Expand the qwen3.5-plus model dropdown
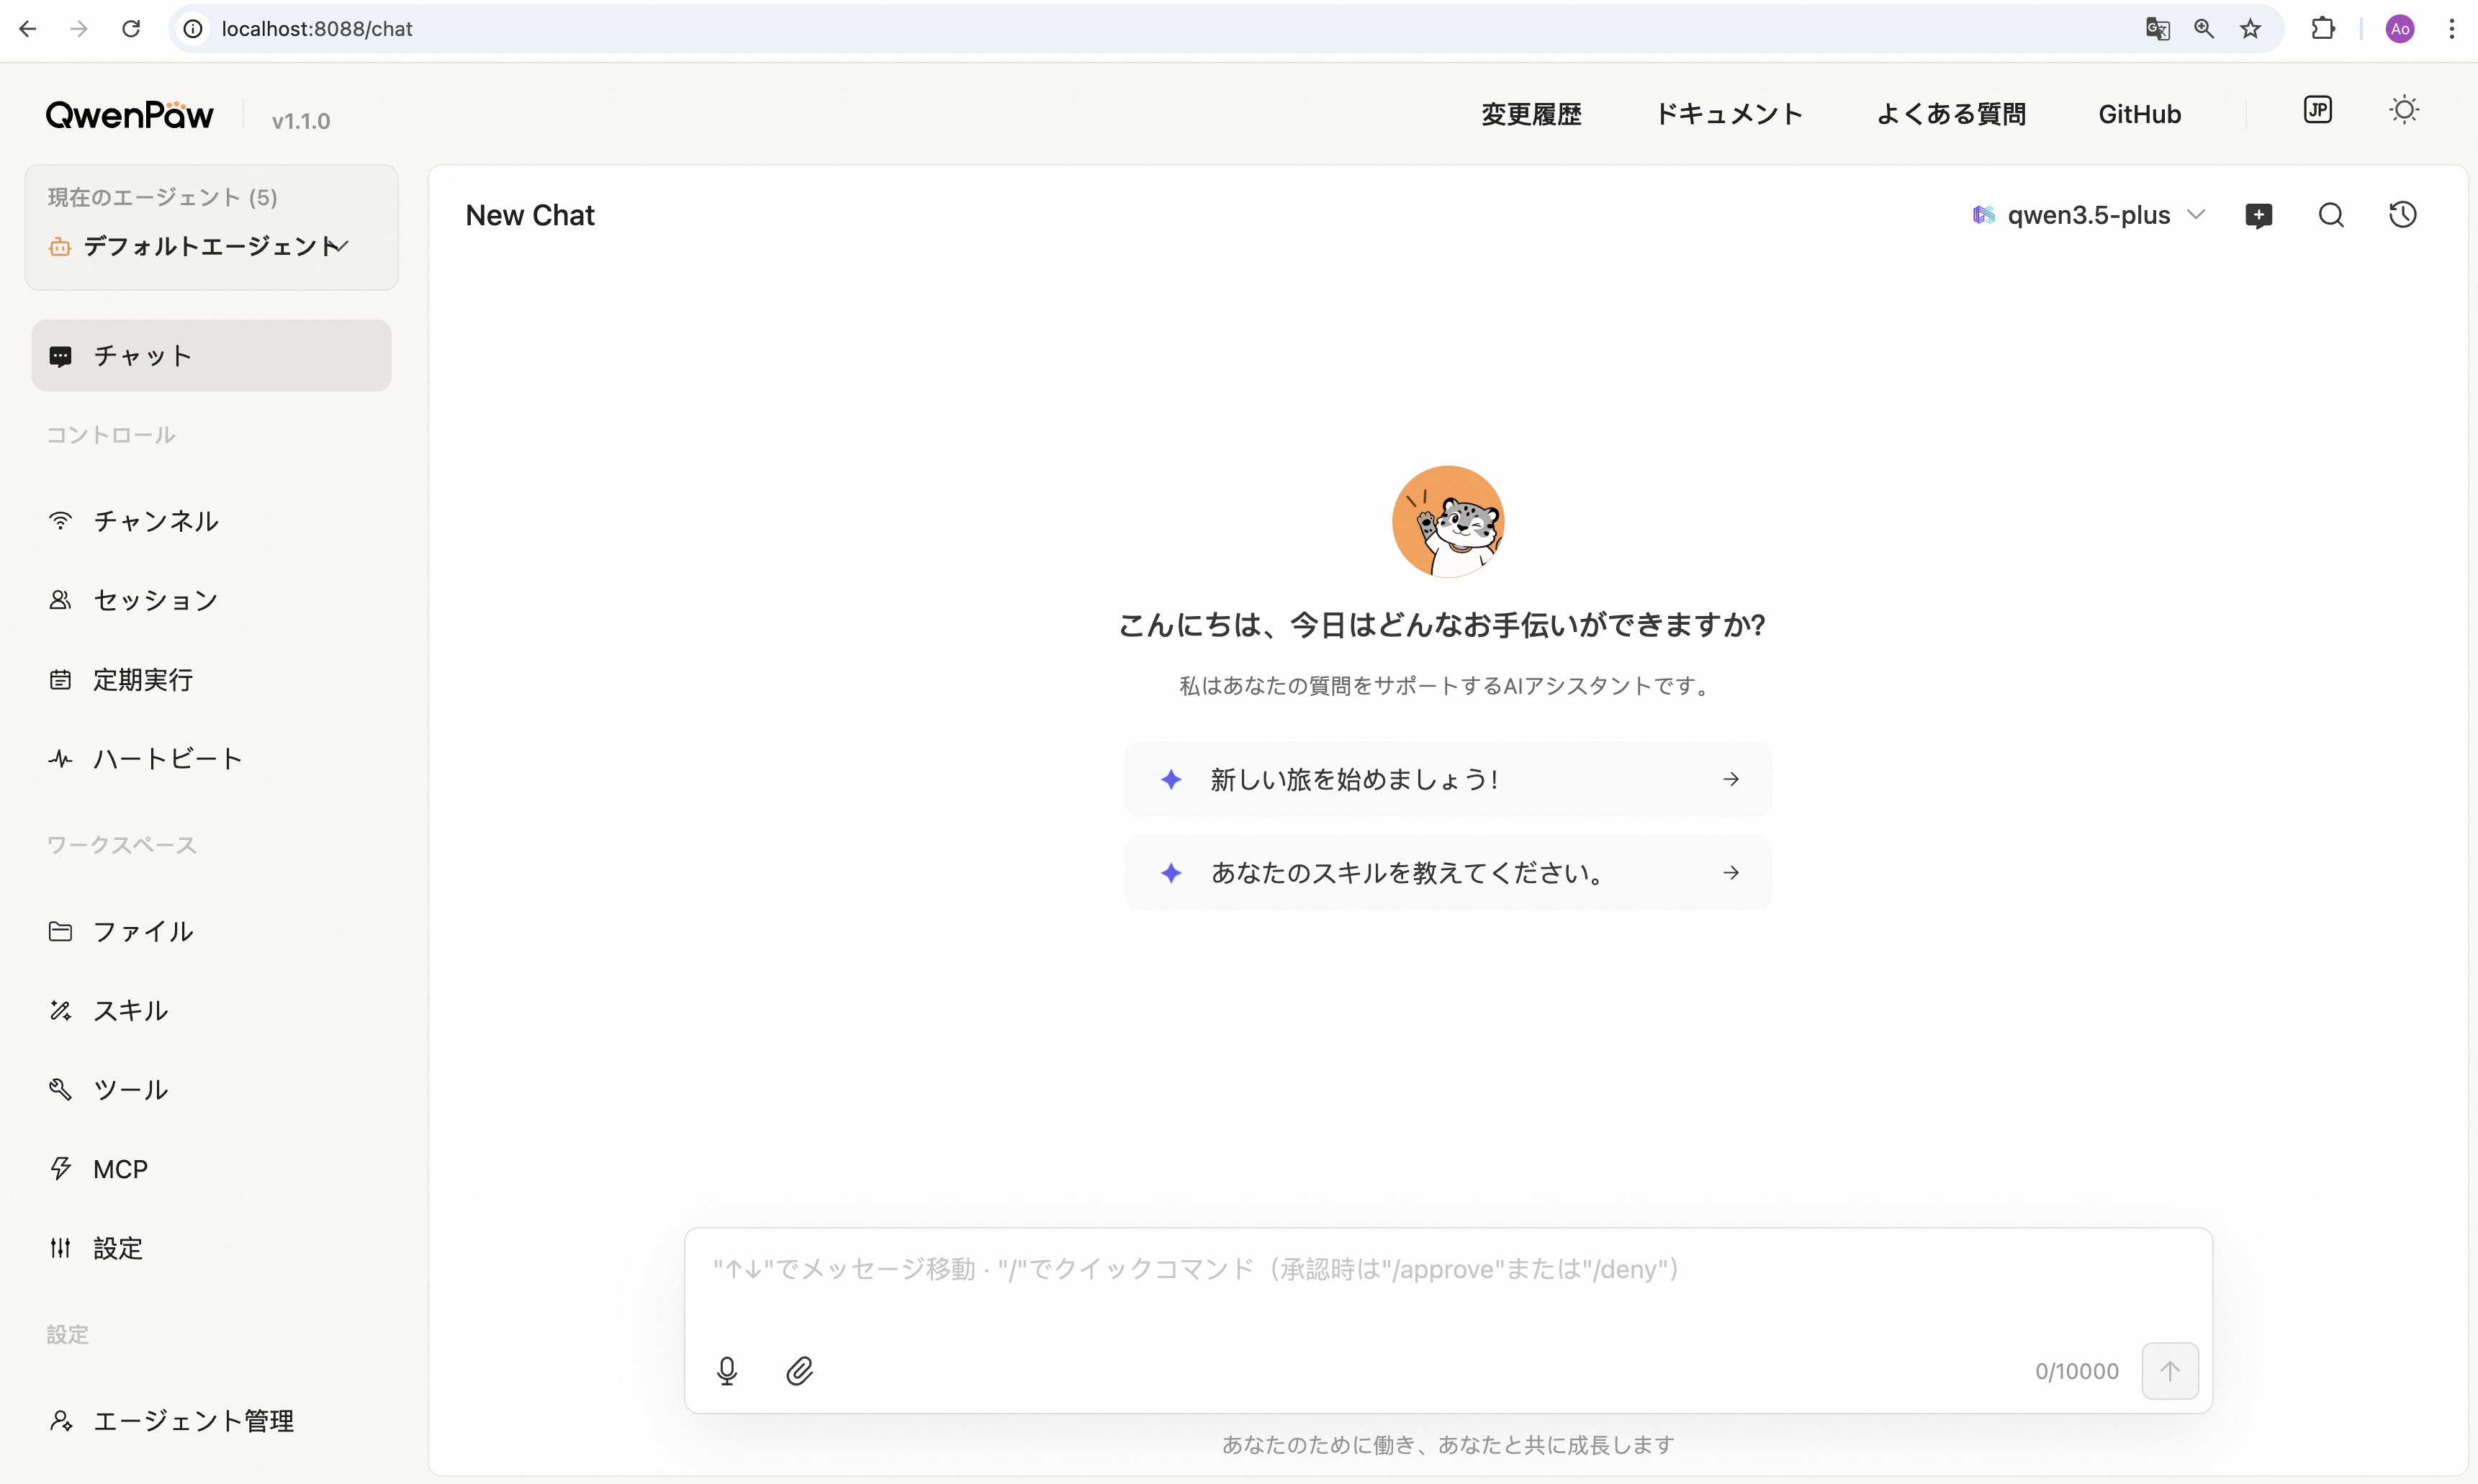Viewport: 2478px width, 1484px height. tap(2088, 215)
